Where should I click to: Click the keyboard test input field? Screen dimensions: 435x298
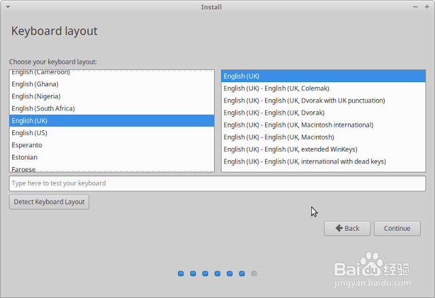[217, 183]
